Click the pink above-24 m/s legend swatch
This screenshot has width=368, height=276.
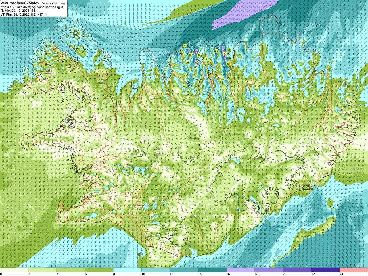(x=354, y=270)
